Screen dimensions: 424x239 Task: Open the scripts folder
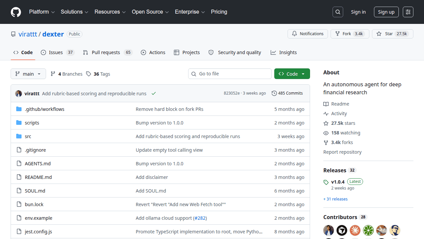32,123
